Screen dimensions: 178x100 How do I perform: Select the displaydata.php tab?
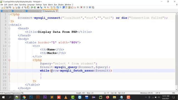(50, 11)
